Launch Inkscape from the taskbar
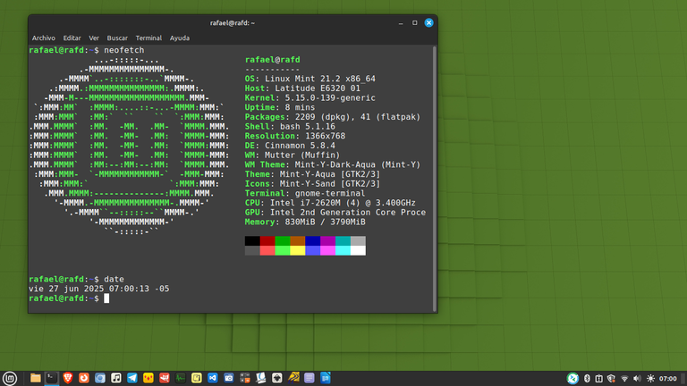Screen dimensions: 687x386 [x=277, y=378]
